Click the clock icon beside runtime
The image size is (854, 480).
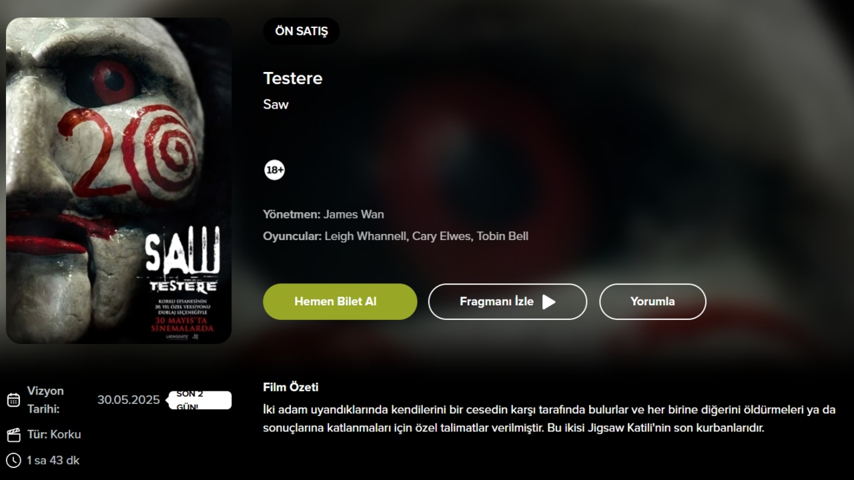(x=13, y=460)
